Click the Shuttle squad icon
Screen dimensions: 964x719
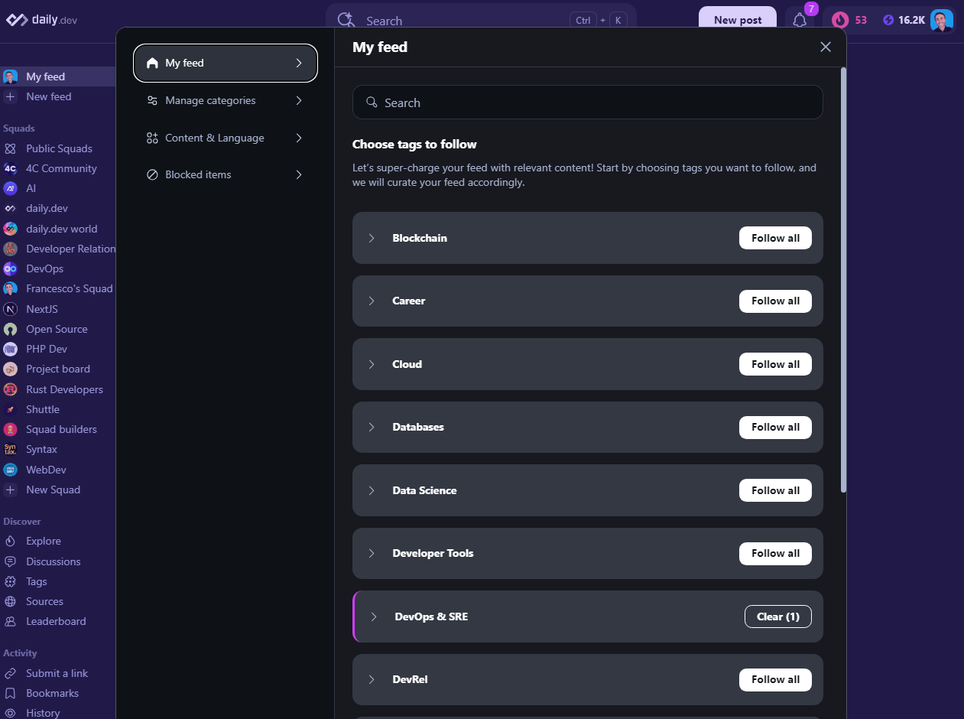click(x=10, y=409)
